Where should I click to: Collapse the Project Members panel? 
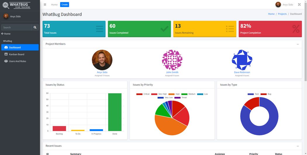click(298, 44)
